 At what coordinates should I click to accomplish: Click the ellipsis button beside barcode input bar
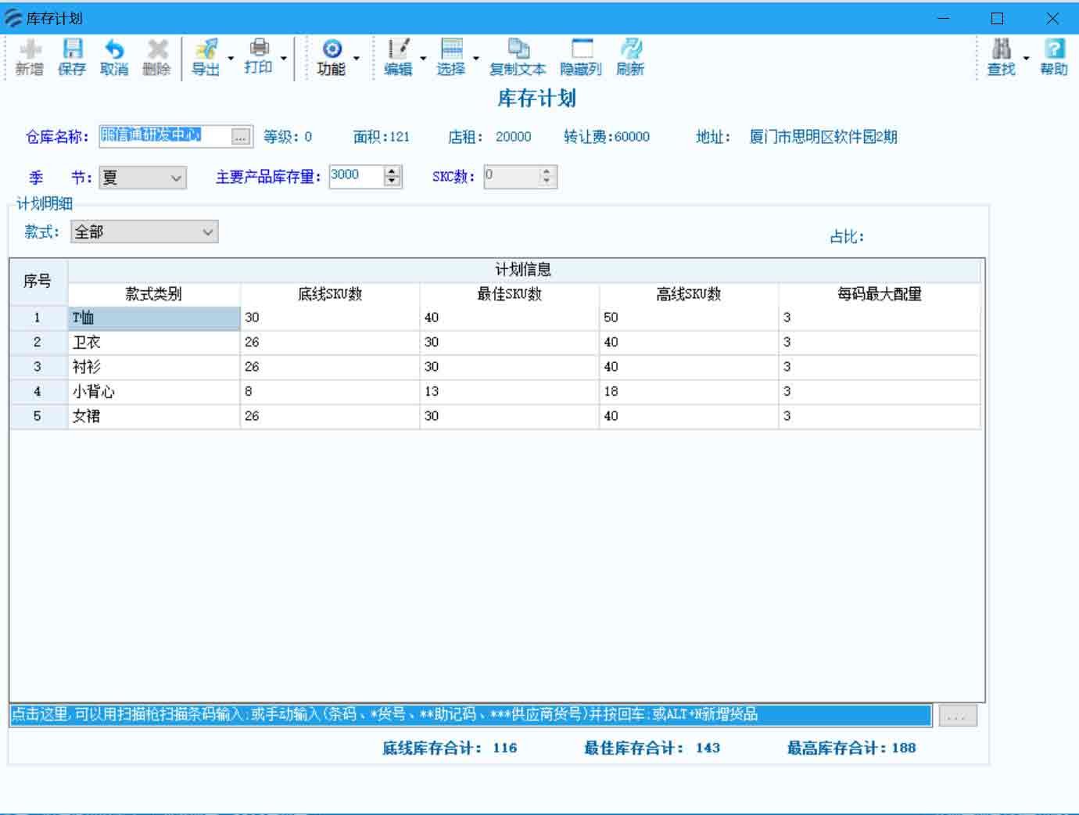[x=957, y=716]
